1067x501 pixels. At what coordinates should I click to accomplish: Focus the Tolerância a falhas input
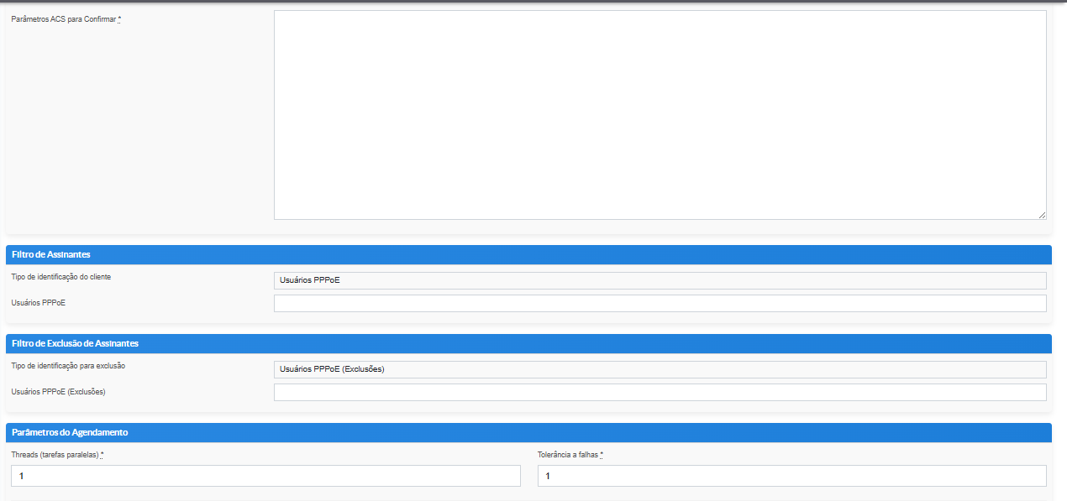[x=791, y=476]
